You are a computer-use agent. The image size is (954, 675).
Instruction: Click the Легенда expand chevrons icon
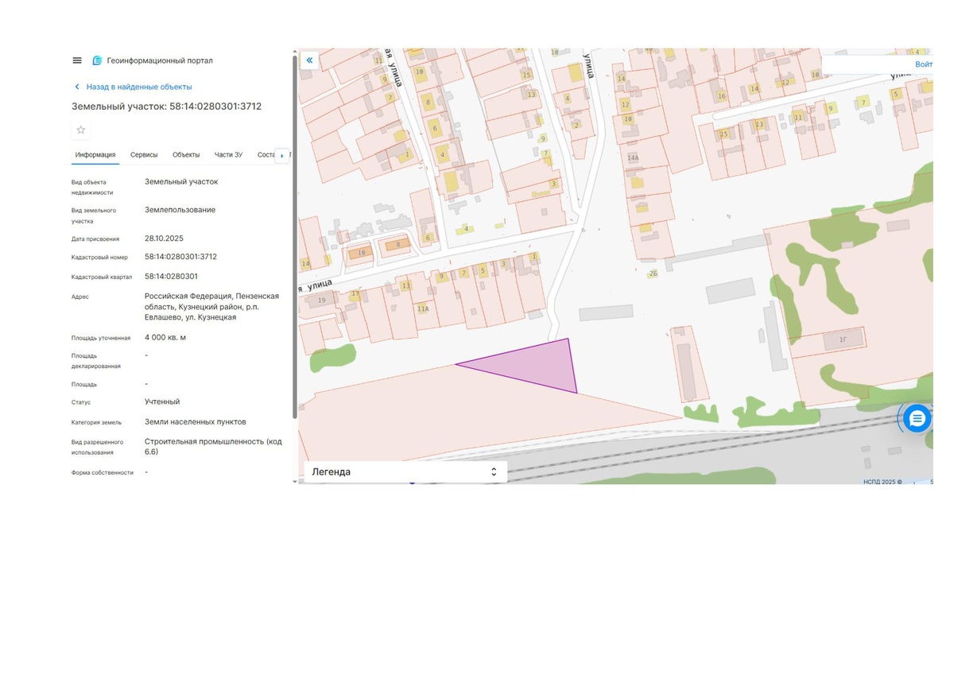(494, 471)
